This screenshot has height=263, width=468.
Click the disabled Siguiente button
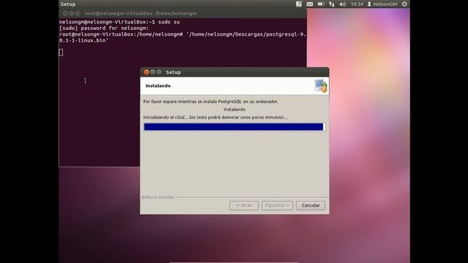pyautogui.click(x=277, y=205)
